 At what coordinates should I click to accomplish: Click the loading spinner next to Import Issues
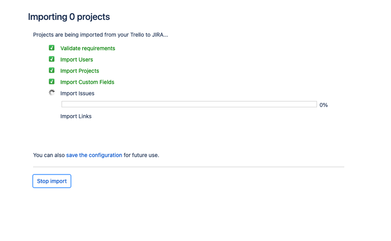52,93
